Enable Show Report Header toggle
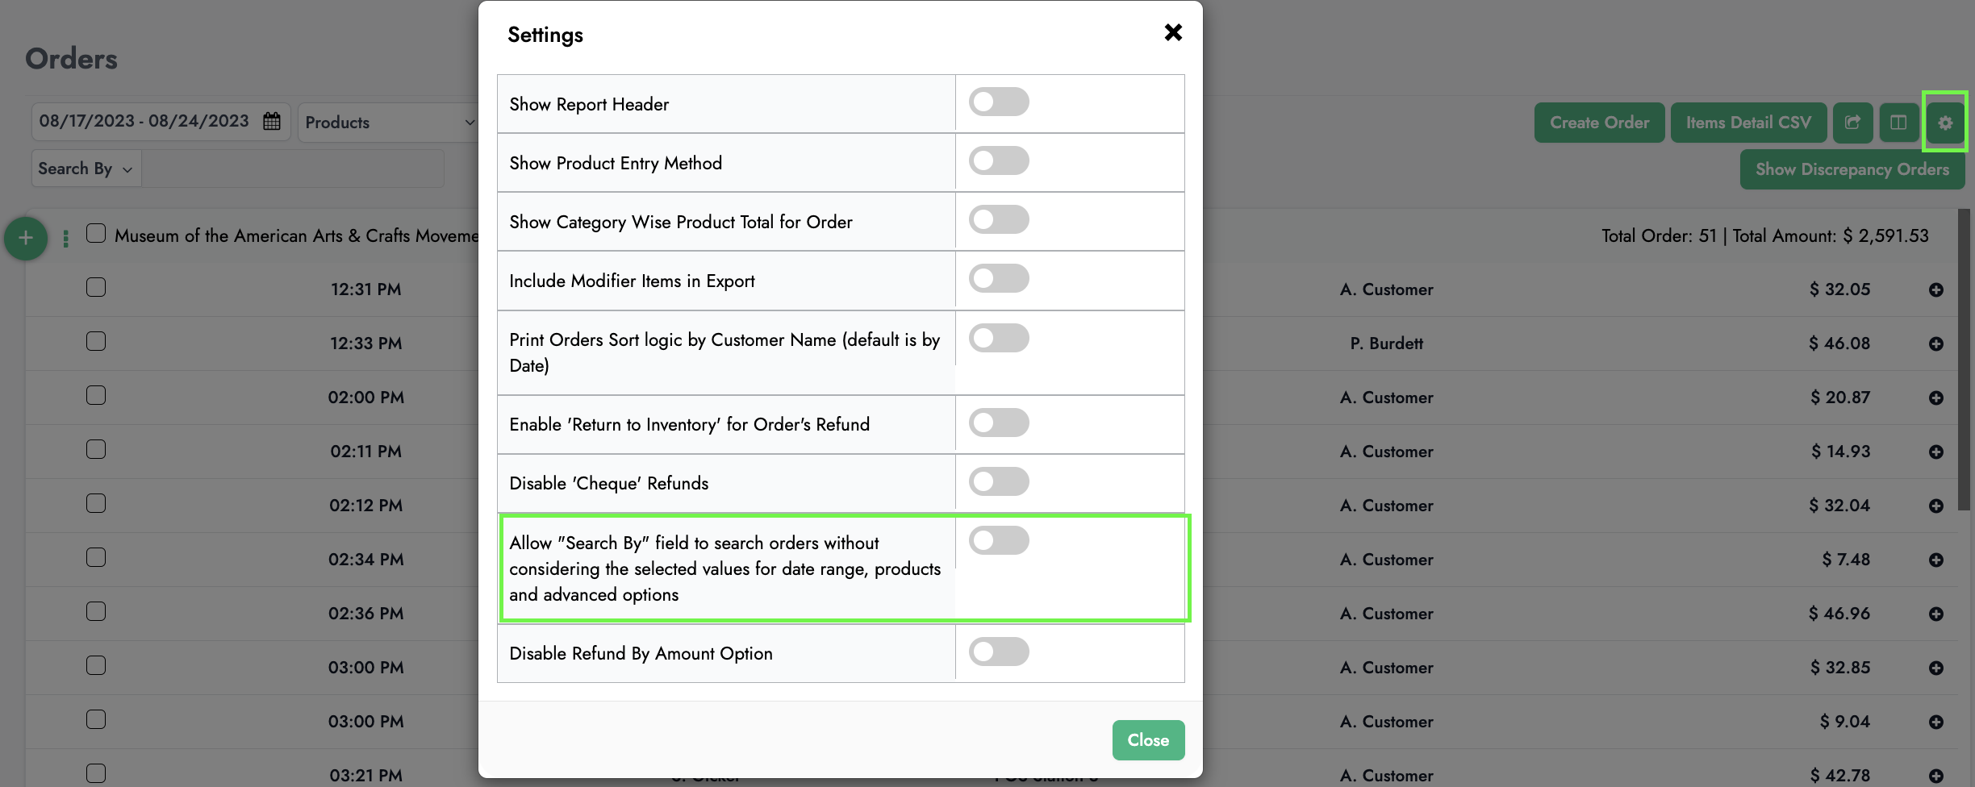This screenshot has width=1975, height=787. 999,102
